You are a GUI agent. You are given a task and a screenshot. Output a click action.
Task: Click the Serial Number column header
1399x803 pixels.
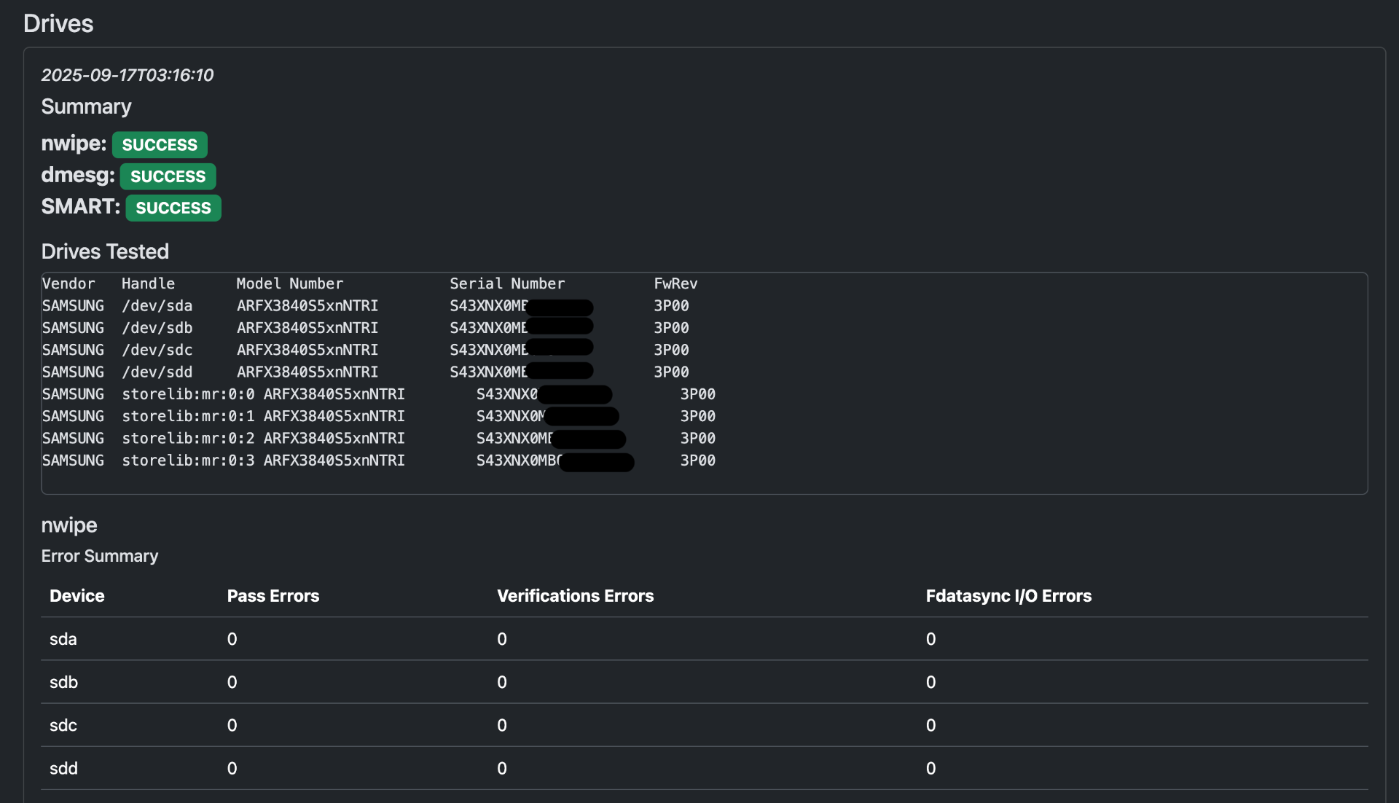[506, 283]
